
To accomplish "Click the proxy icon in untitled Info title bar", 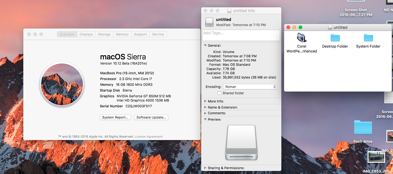I will click(x=229, y=11).
